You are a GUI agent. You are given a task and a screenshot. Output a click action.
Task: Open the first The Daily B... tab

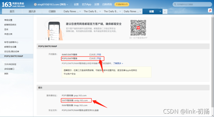91,11
